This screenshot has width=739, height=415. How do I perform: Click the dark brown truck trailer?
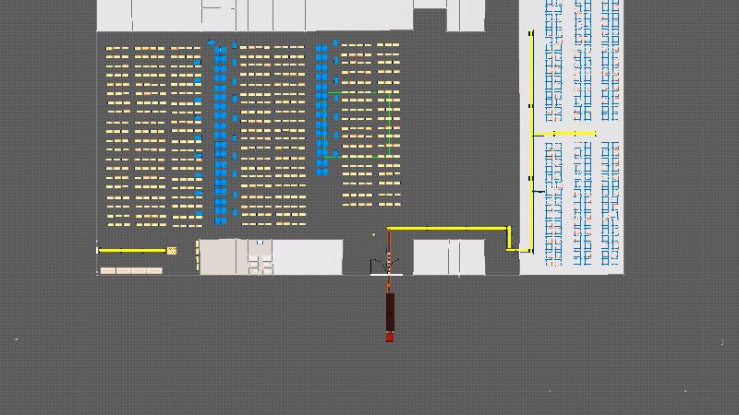(x=390, y=312)
